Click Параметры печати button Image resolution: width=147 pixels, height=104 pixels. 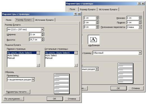17,92
